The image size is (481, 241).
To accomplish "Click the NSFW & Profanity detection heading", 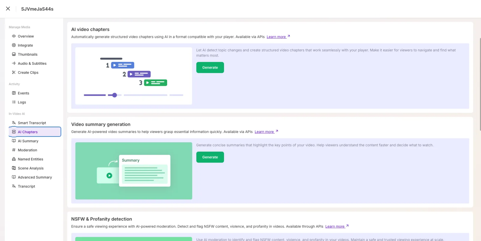I will point(102,219).
